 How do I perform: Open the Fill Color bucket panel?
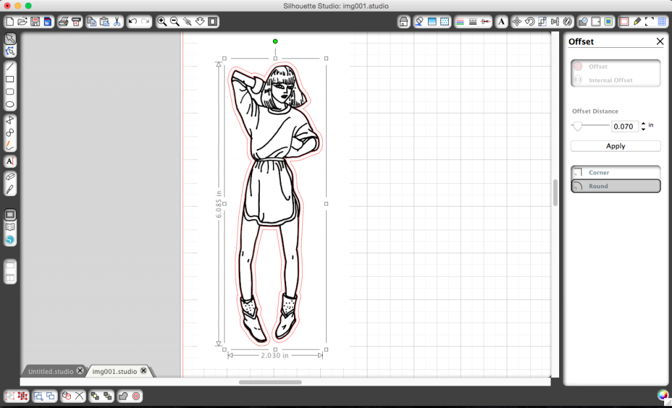[x=419, y=22]
